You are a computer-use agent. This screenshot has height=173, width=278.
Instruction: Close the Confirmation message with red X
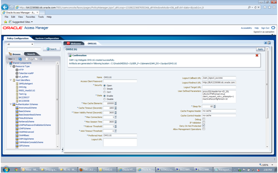click(257, 55)
